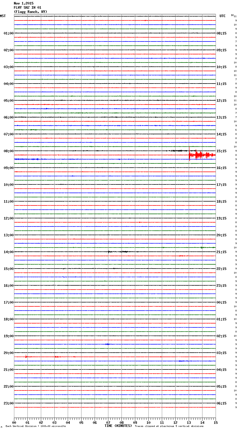This screenshot has height=430, width=238.
Task: Click minute 13 on the bottom time axis
Action: point(189,422)
